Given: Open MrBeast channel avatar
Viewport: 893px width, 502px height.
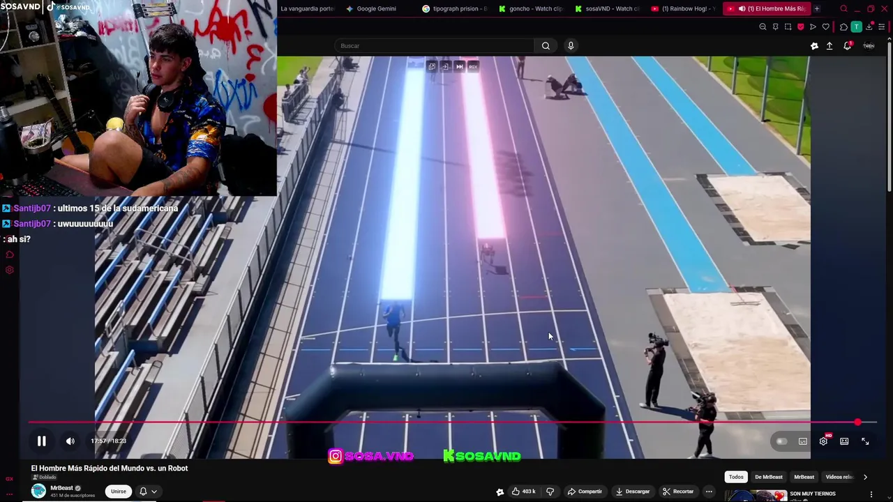Looking at the screenshot, I should coord(38,492).
